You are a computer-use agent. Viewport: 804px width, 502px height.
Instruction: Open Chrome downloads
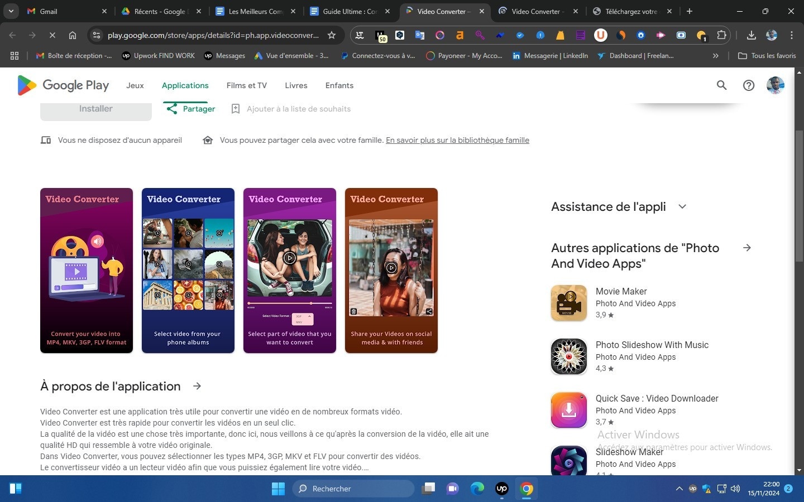[x=752, y=35]
